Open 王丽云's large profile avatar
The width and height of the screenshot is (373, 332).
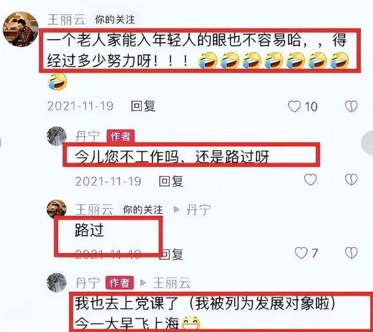(20, 29)
